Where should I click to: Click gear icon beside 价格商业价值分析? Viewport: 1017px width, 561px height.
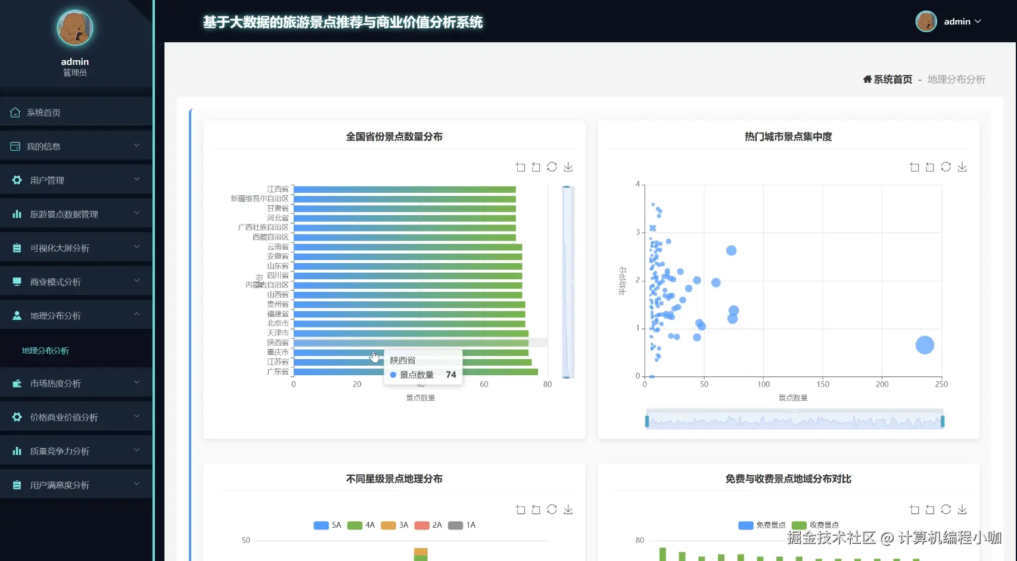pos(17,417)
